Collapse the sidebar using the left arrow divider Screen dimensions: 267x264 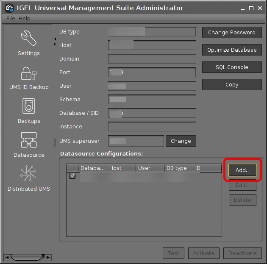55,39
